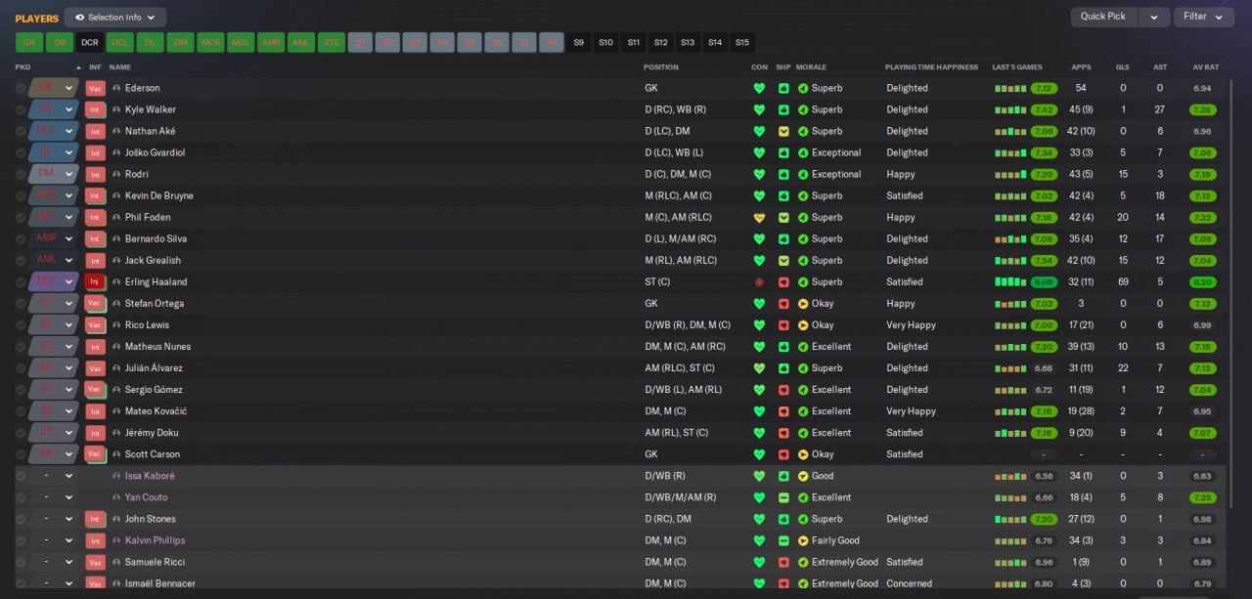Click Stefan Ortega's red sharpness icon
This screenshot has width=1252, height=599.
click(783, 303)
